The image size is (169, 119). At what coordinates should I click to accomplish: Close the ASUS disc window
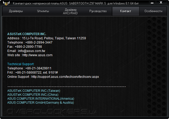point(161,3)
